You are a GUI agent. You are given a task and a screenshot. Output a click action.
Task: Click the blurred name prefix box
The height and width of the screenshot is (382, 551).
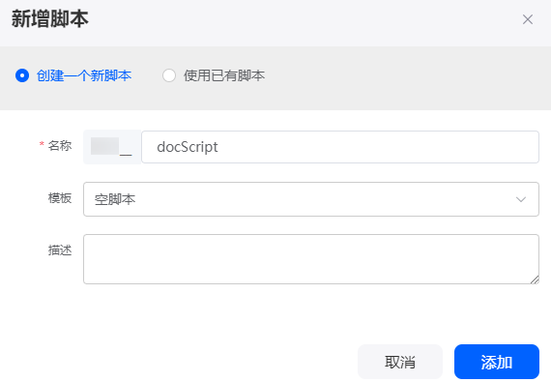pos(112,147)
